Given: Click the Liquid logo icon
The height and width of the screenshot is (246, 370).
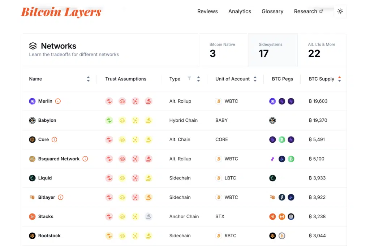Looking at the screenshot, I should [x=32, y=178].
